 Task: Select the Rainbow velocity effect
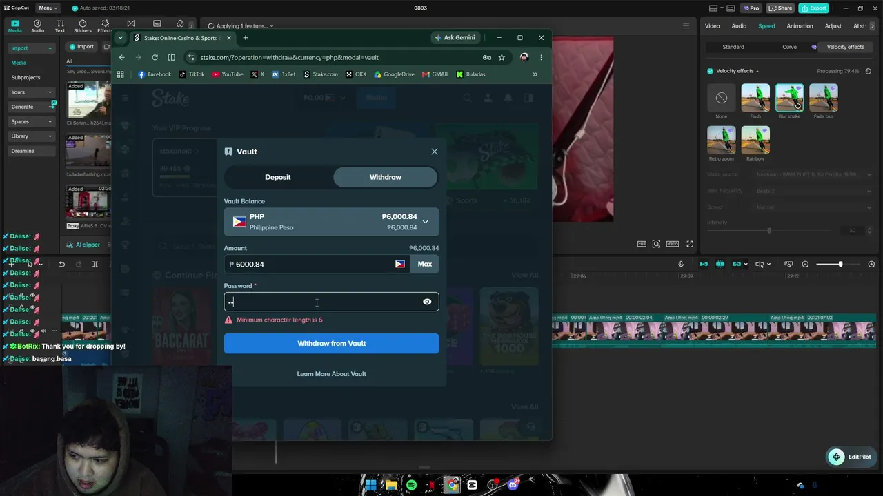(755, 140)
